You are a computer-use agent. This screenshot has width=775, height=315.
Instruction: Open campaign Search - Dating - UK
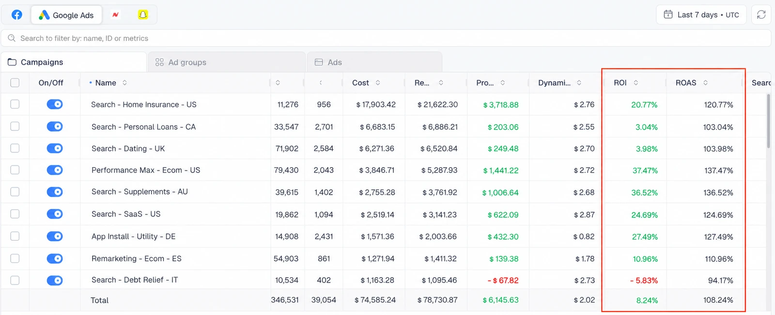pos(128,149)
